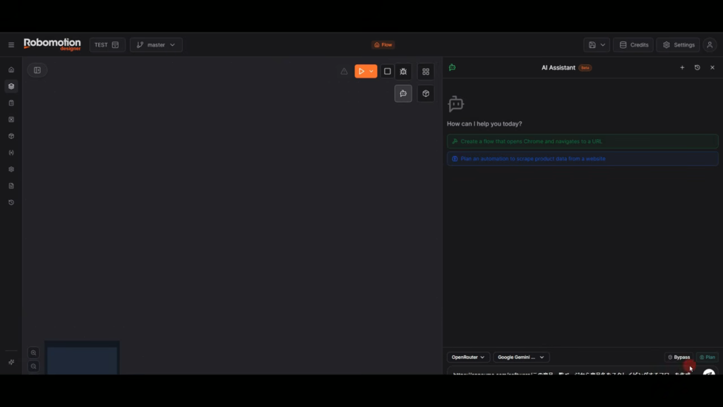Viewport: 723px width, 407px height.
Task: Toggle Plan mode in AI Assistant
Action: [707, 358]
